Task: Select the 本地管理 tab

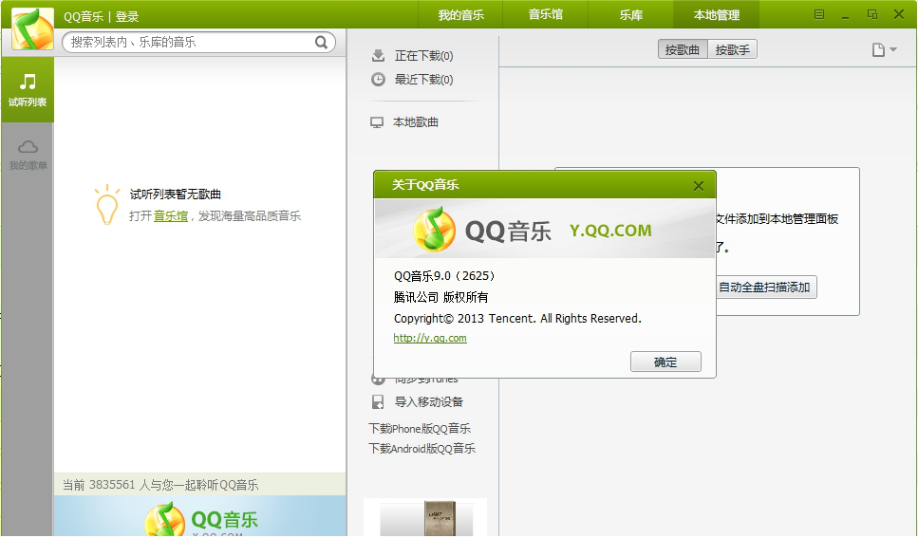Action: [717, 14]
